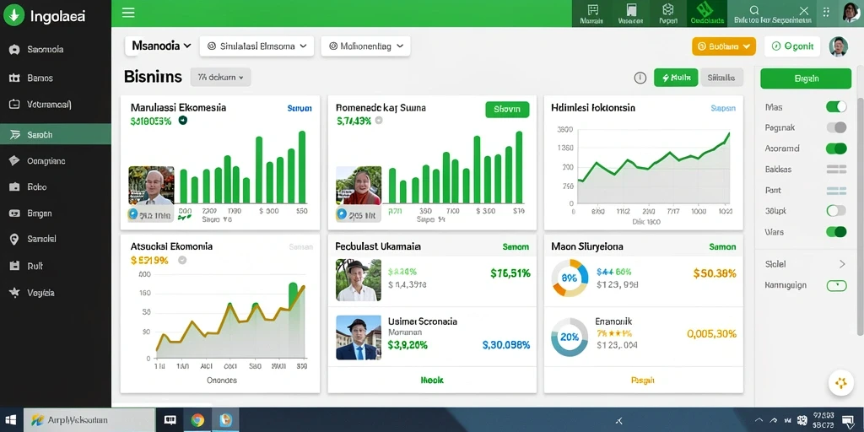Open the hamburger menu in green header
864x432 pixels.
128,13
